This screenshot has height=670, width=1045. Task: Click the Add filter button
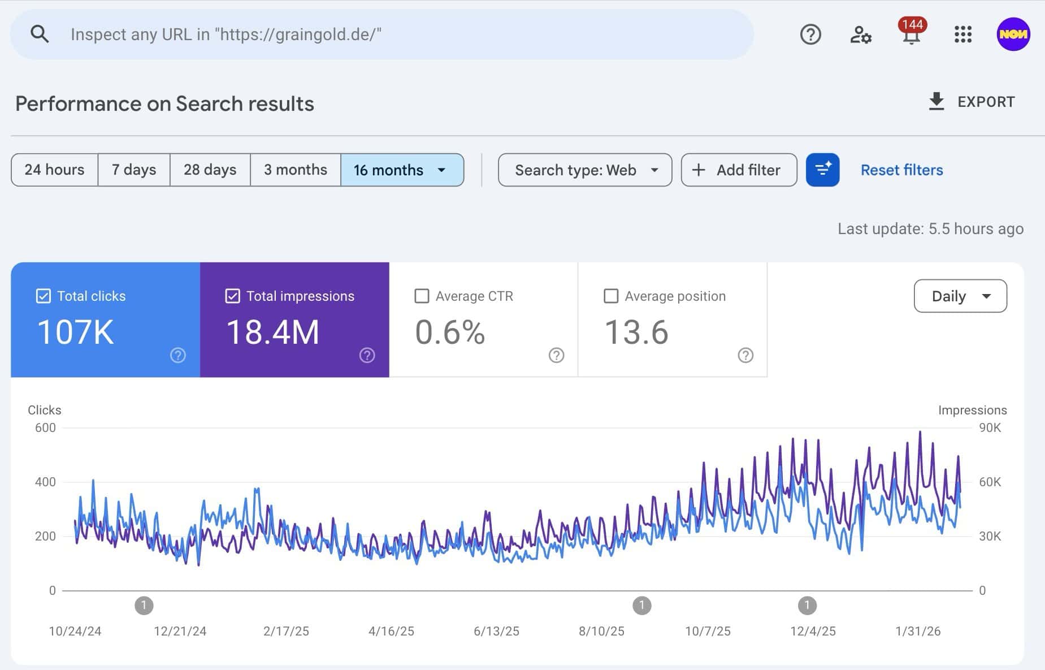click(x=738, y=170)
